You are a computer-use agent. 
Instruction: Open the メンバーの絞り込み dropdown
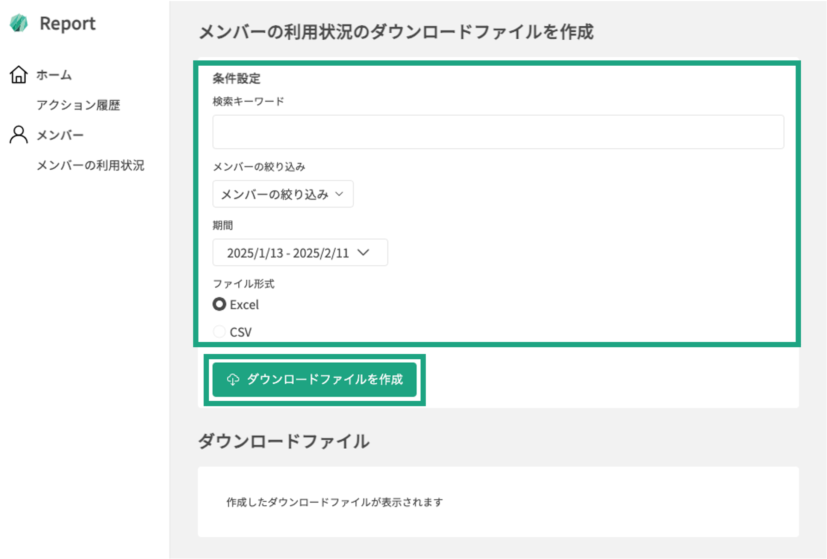coord(282,194)
